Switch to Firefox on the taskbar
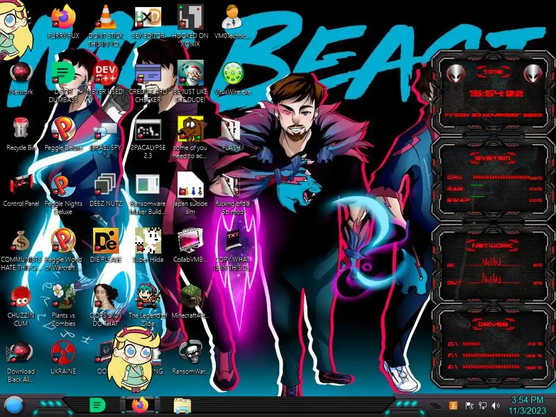Image resolution: width=556 pixels, height=417 pixels. click(x=141, y=405)
